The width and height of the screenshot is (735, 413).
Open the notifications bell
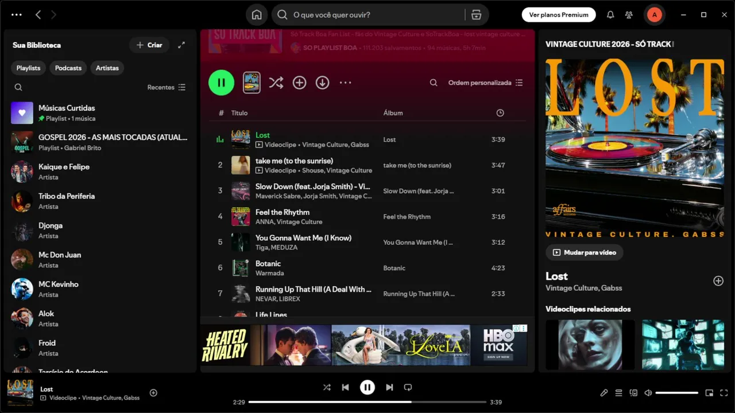[610, 15]
